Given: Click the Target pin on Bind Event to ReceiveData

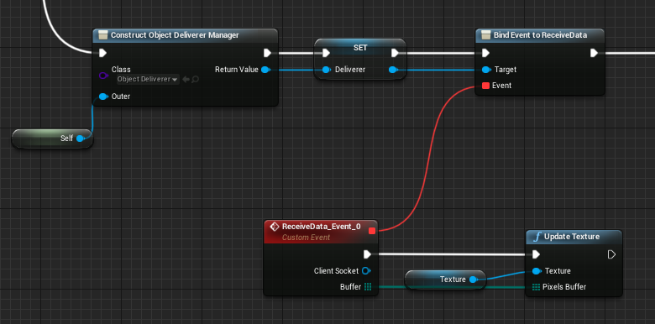Looking at the screenshot, I should tap(486, 70).
